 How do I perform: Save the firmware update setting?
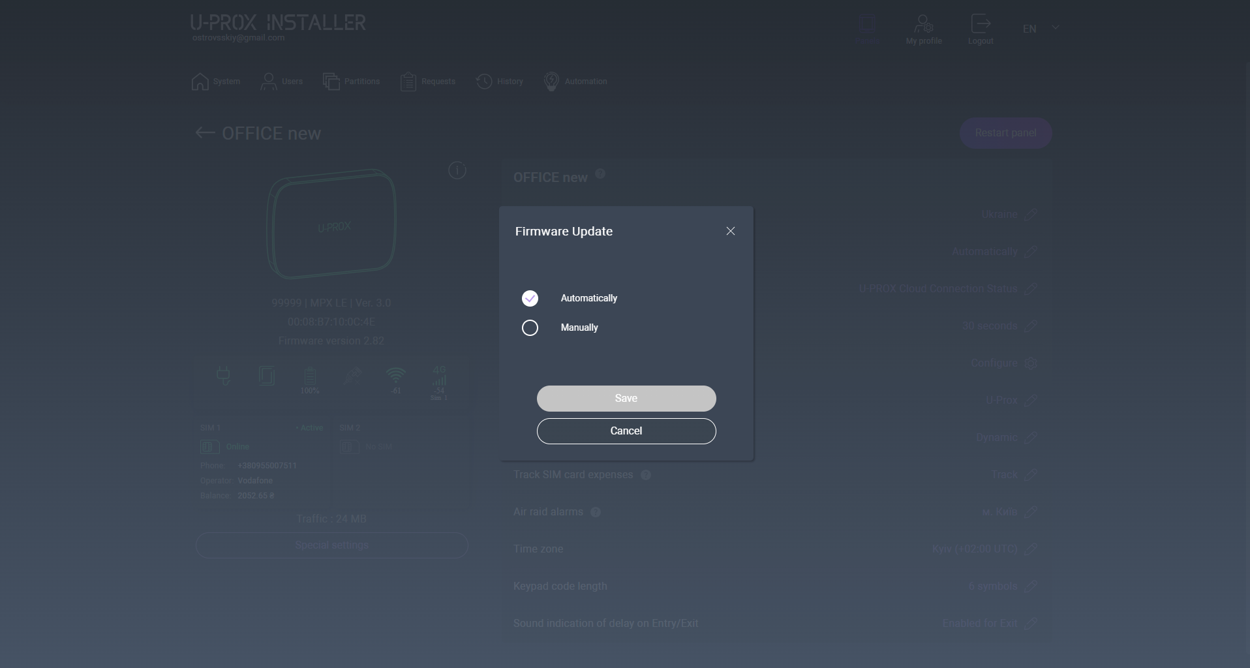(626, 399)
